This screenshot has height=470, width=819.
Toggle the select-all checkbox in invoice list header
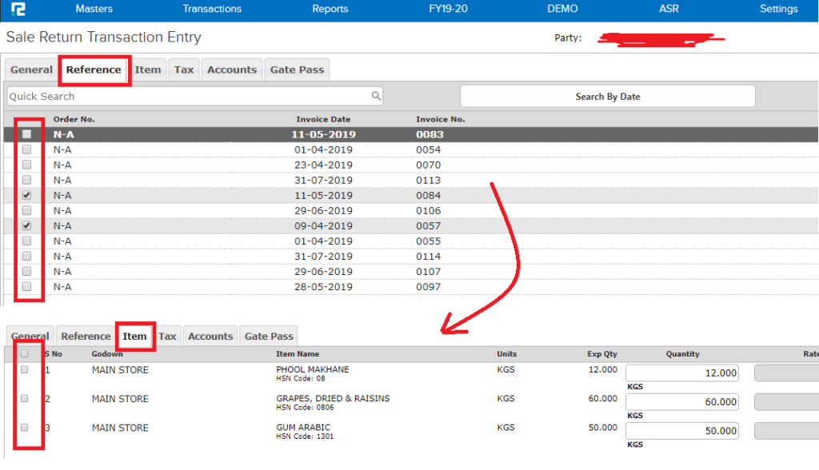[x=26, y=133]
